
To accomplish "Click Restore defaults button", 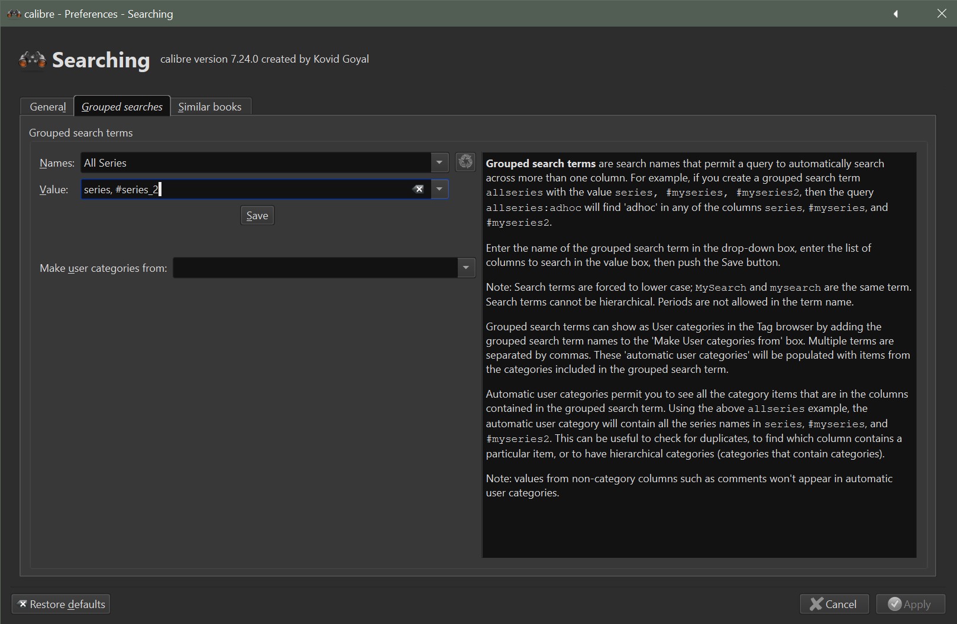I will coord(61,604).
